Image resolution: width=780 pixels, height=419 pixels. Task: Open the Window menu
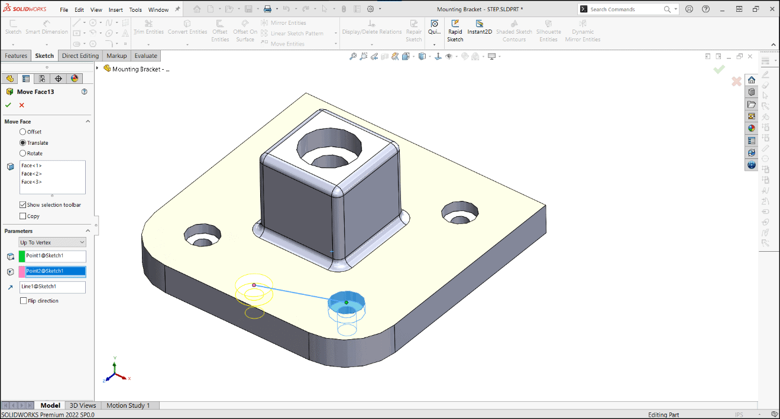pos(158,9)
